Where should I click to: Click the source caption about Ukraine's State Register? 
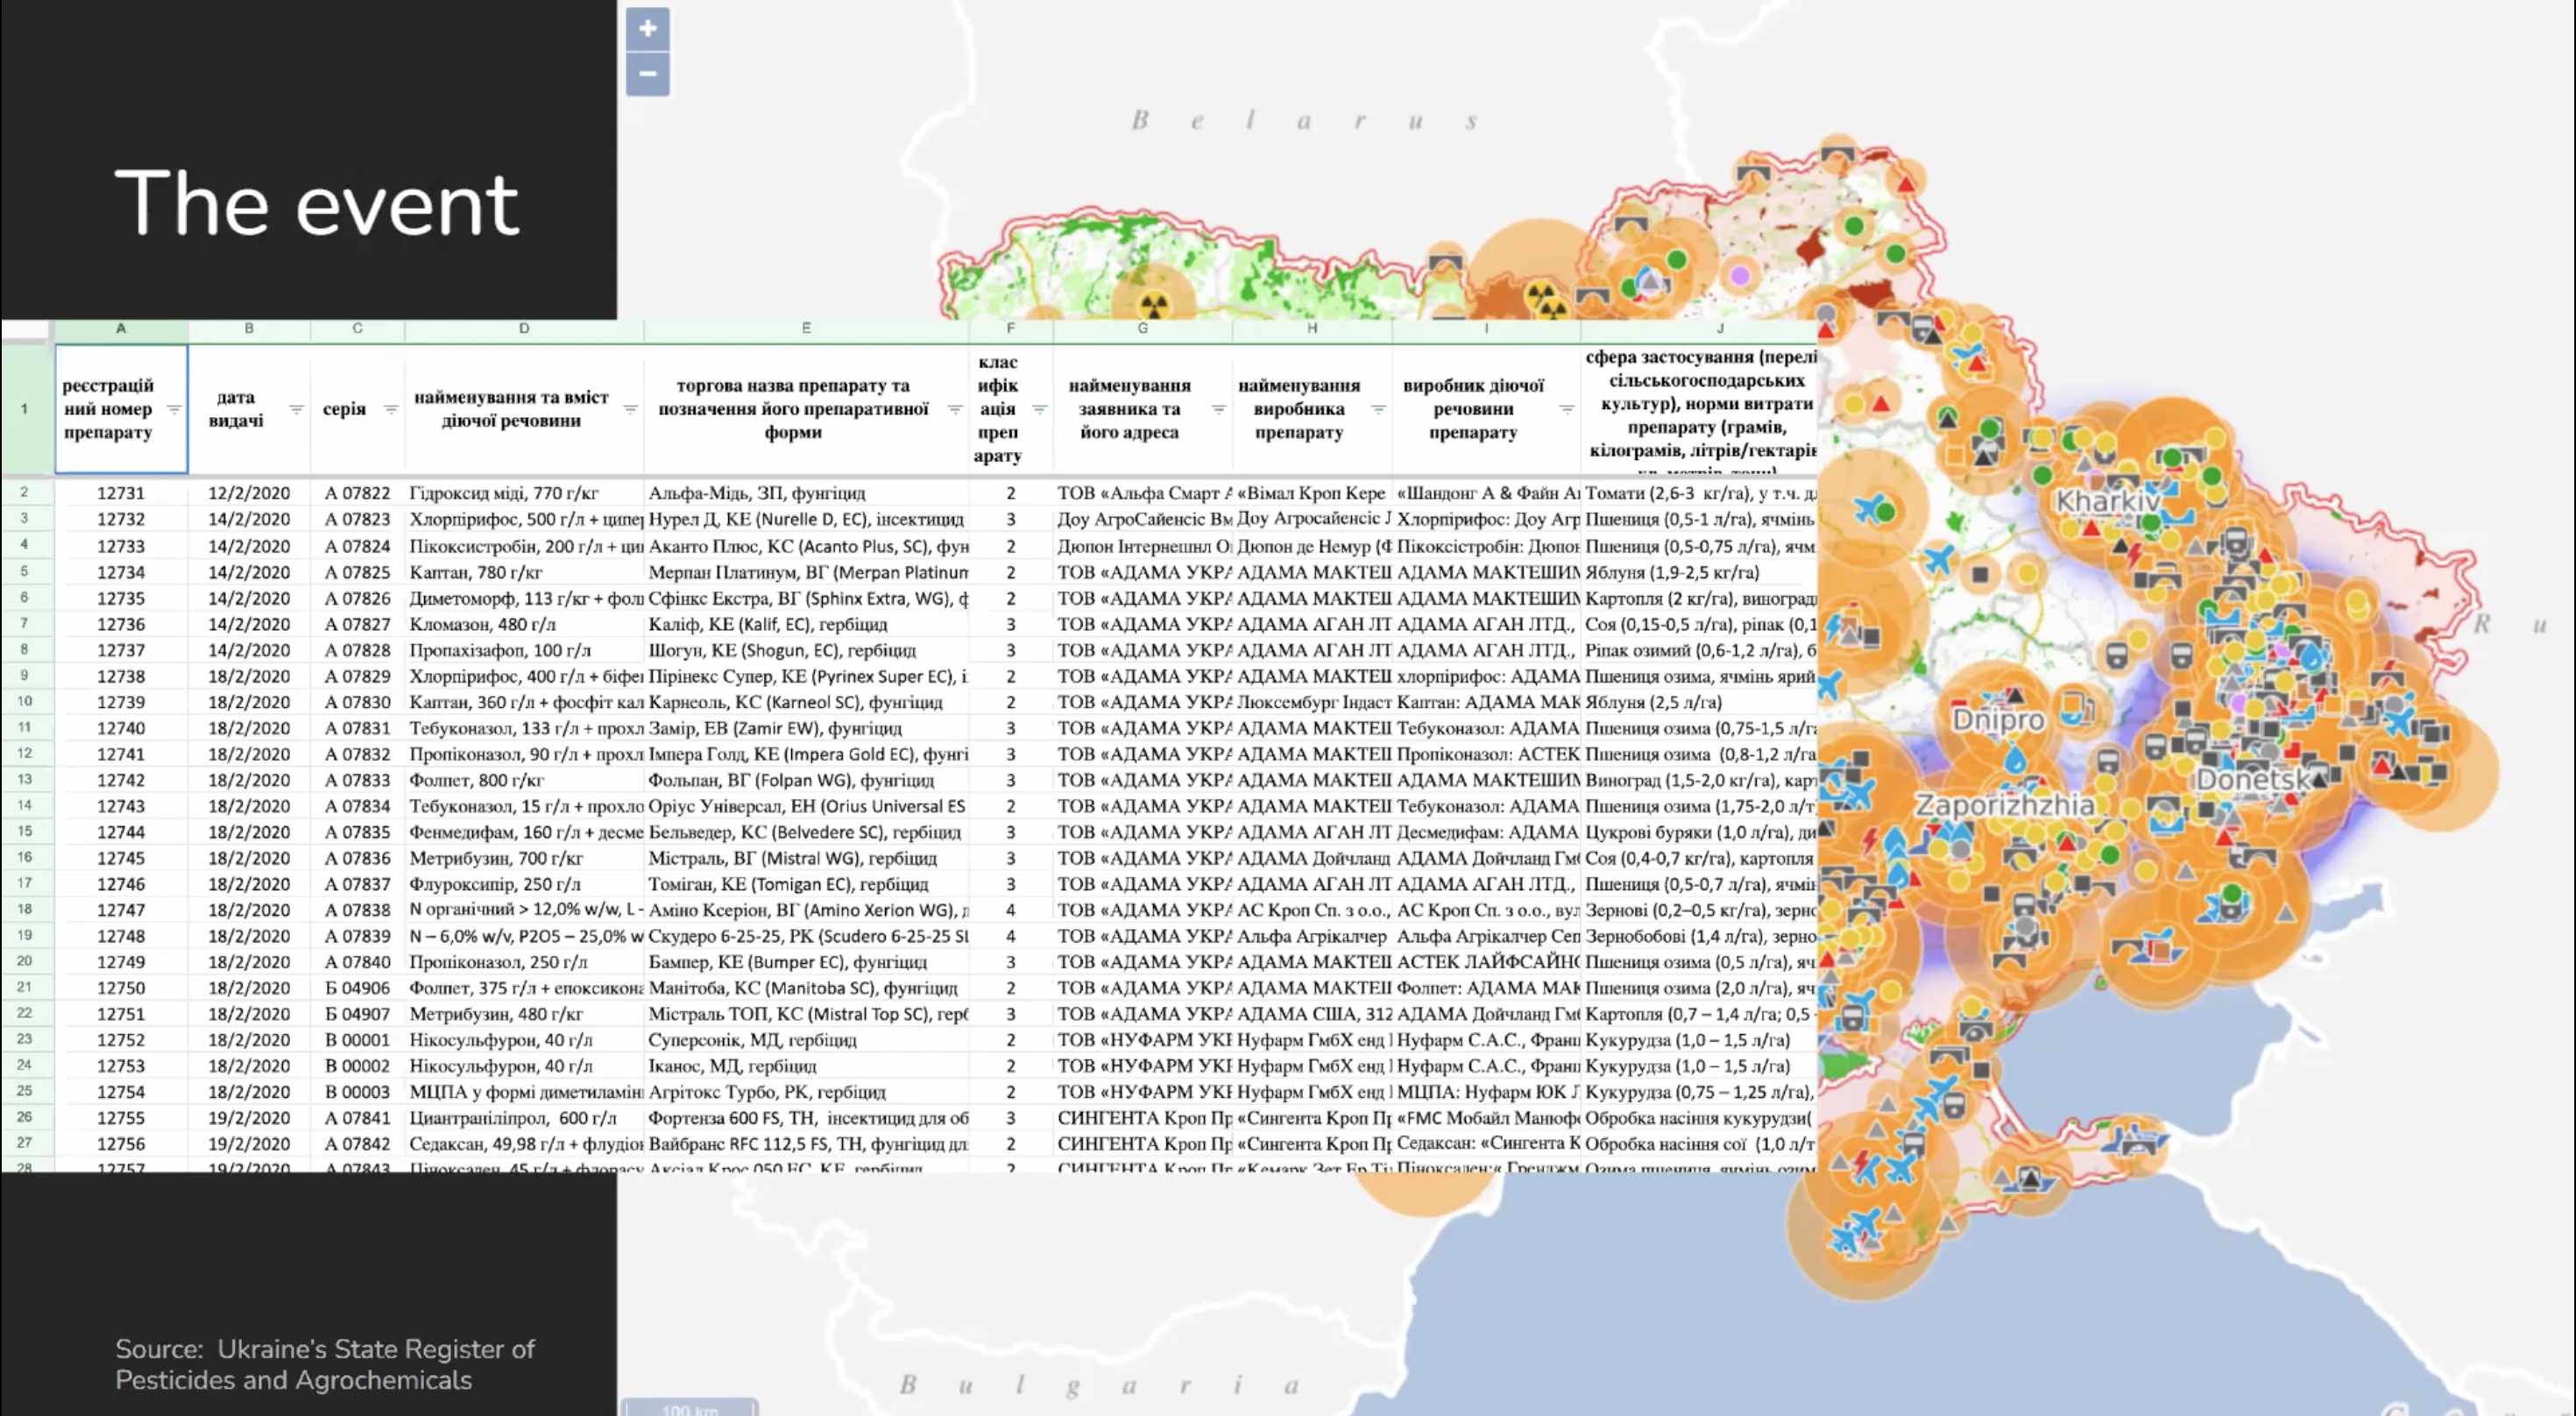(x=325, y=1364)
